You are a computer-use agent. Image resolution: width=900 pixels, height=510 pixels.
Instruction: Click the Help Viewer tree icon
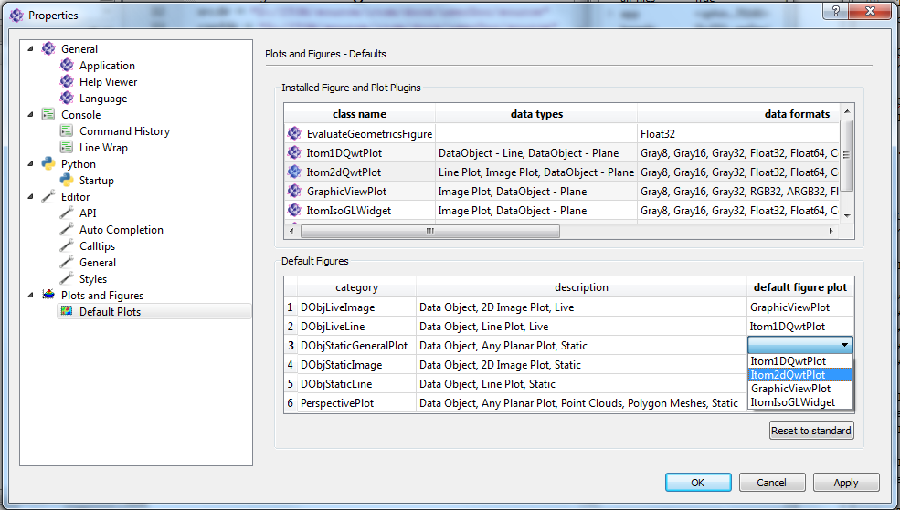[67, 82]
